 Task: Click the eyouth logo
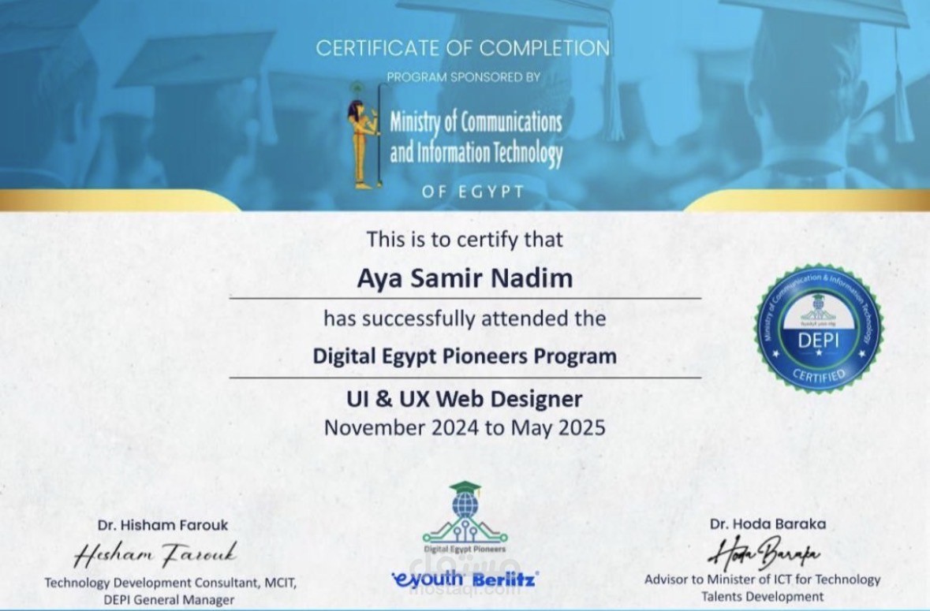tap(428, 579)
